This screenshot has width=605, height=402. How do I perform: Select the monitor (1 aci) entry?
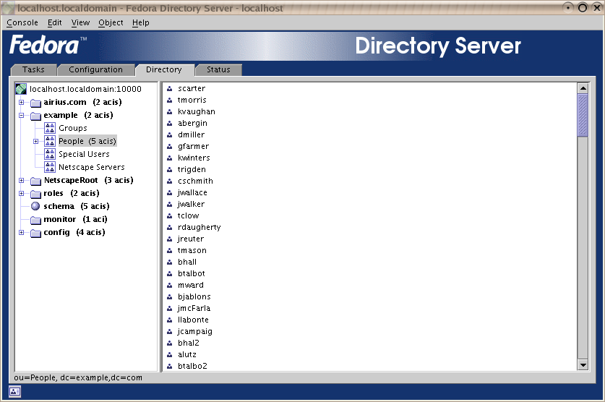(x=75, y=220)
